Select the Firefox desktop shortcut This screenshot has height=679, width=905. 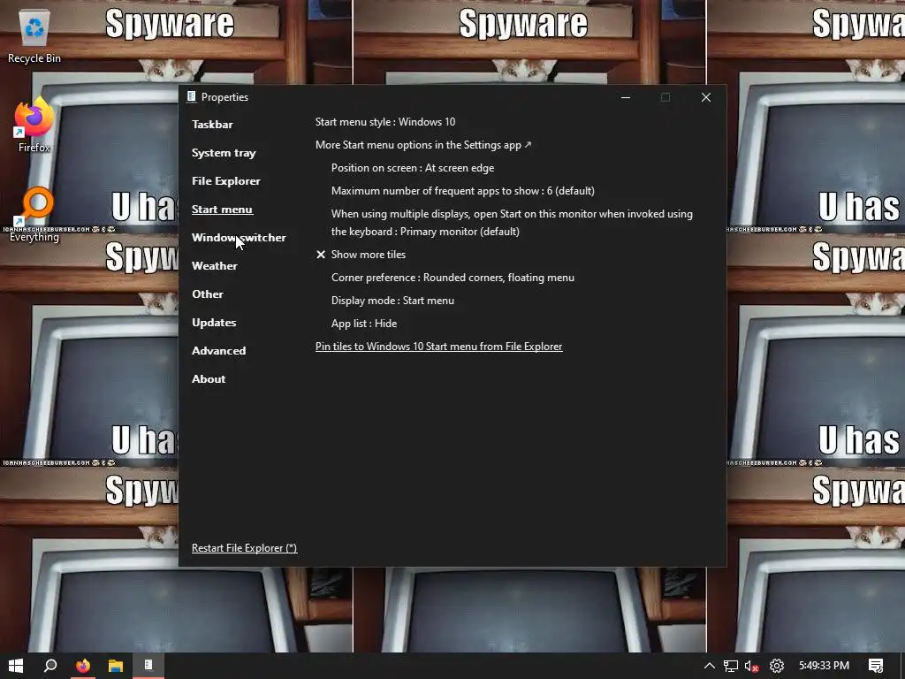click(x=34, y=125)
